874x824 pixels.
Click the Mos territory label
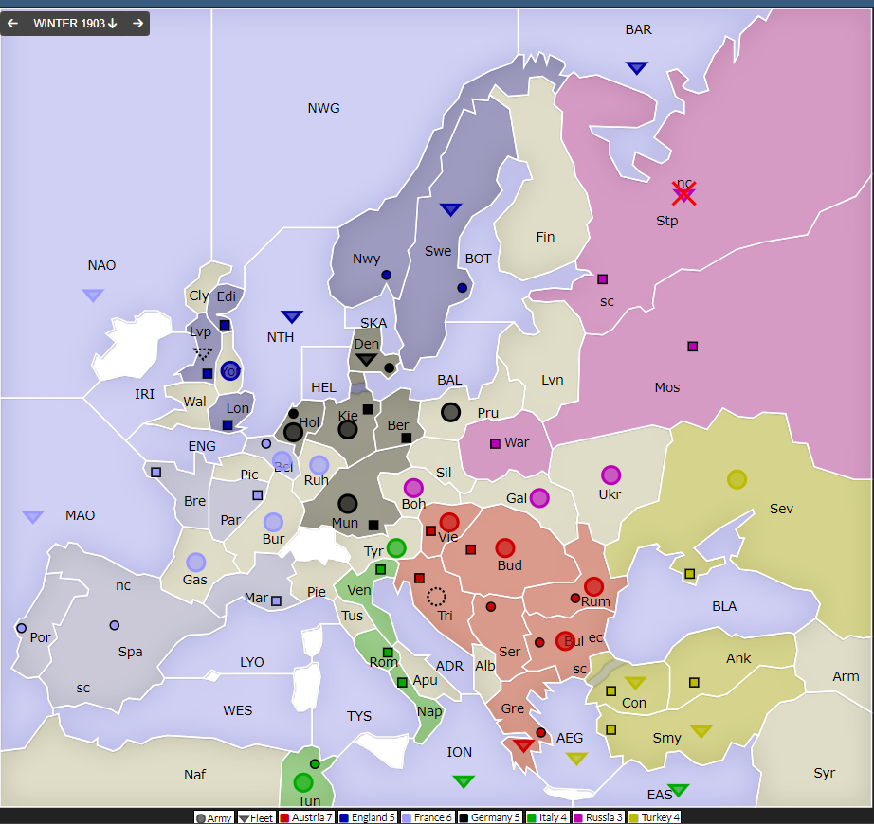(x=667, y=387)
